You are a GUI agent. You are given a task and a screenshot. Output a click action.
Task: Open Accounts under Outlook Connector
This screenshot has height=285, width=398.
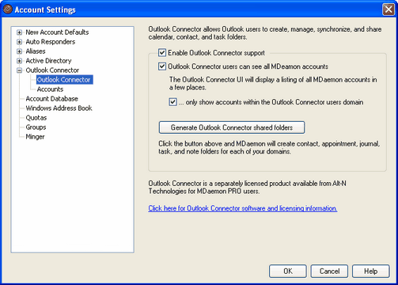(50, 89)
